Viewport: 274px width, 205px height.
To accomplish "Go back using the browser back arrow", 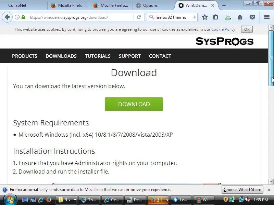I will pyautogui.click(x=7, y=17).
